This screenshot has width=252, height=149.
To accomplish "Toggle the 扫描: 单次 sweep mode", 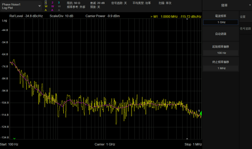I will pyautogui.click(x=165, y=3).
